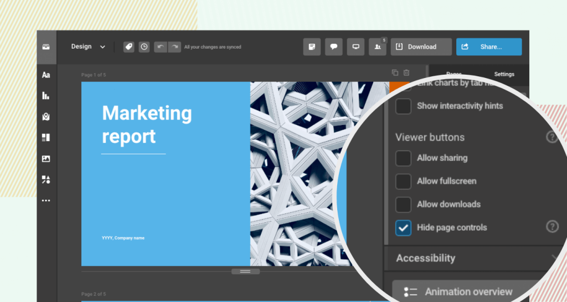Screen dimensions: 567x302
Task: Delete page using the trash icon
Action: point(406,73)
